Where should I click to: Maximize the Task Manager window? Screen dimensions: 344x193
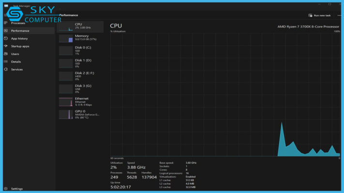(x=329, y=4)
